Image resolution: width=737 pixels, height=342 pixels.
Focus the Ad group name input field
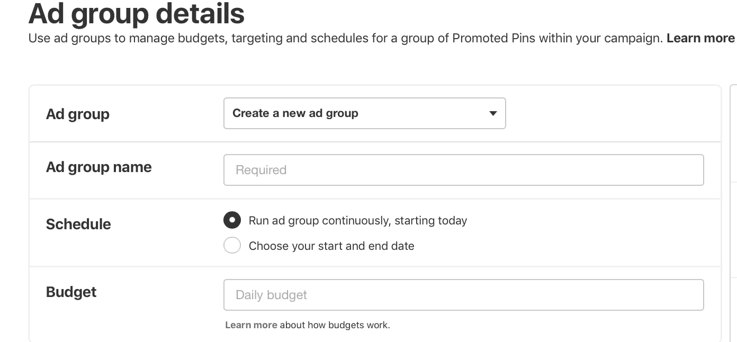[x=463, y=170]
